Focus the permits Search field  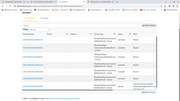tap(82, 26)
